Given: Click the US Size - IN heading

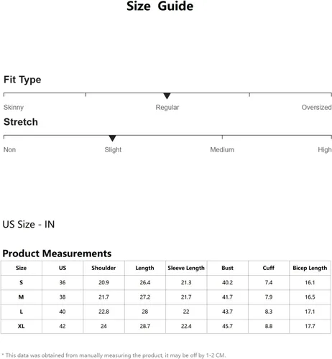Looking at the screenshot, I should pyautogui.click(x=29, y=224).
